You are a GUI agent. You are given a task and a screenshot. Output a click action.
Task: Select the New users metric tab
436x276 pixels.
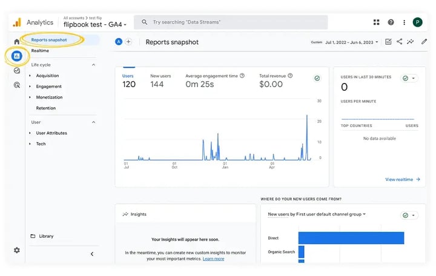(x=160, y=81)
